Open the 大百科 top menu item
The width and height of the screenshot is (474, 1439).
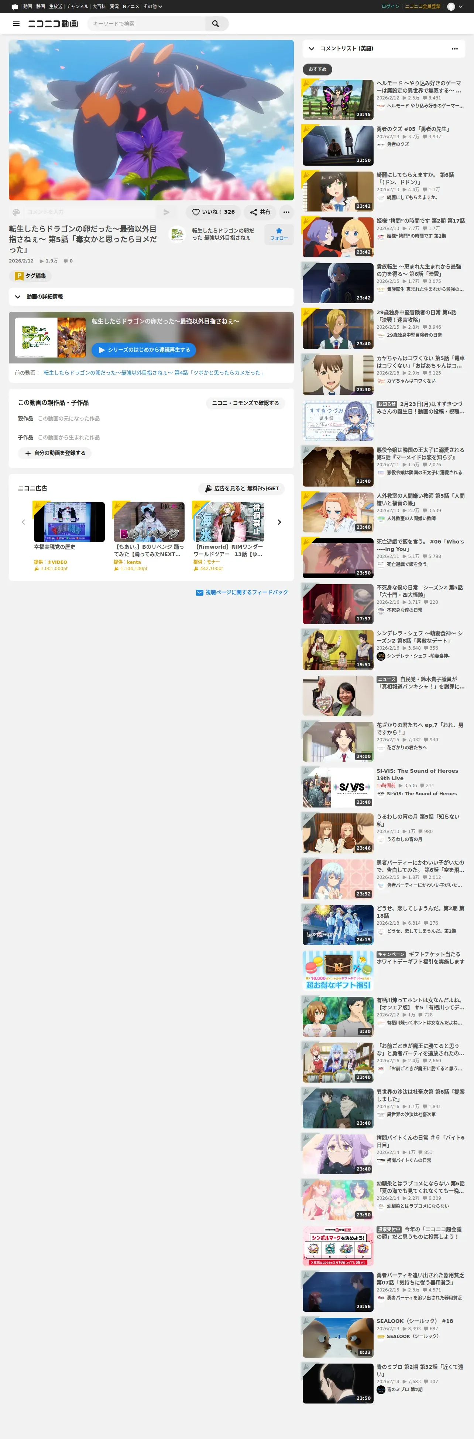click(x=99, y=7)
